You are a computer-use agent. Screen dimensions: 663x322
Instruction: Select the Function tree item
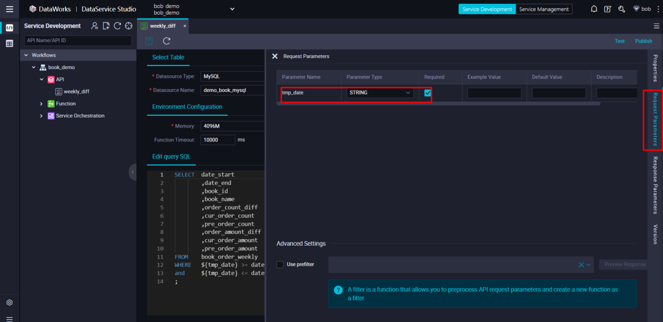pyautogui.click(x=66, y=104)
